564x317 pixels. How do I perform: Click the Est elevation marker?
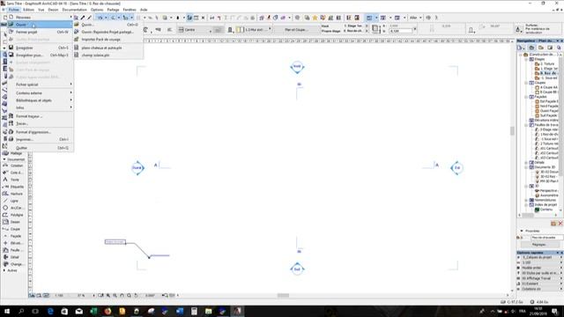(x=456, y=168)
